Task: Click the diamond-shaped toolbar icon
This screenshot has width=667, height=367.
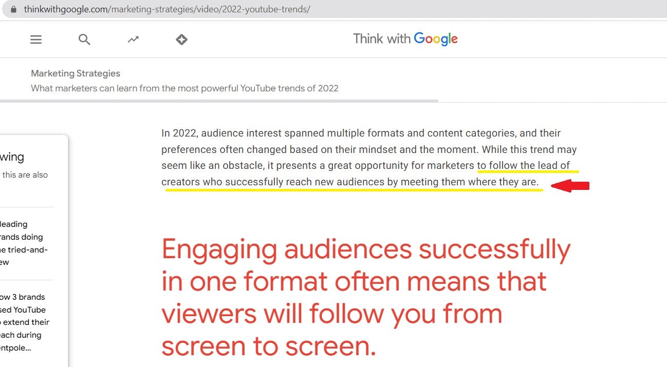Action: [x=181, y=39]
